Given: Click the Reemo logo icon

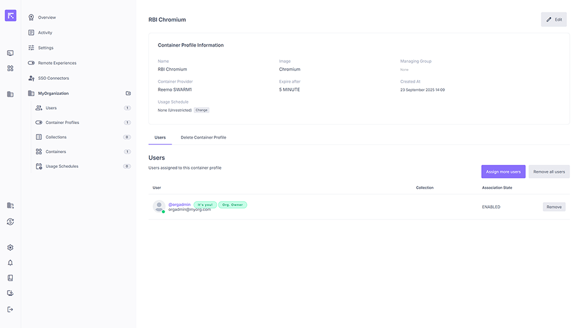Looking at the screenshot, I should [x=10, y=16].
